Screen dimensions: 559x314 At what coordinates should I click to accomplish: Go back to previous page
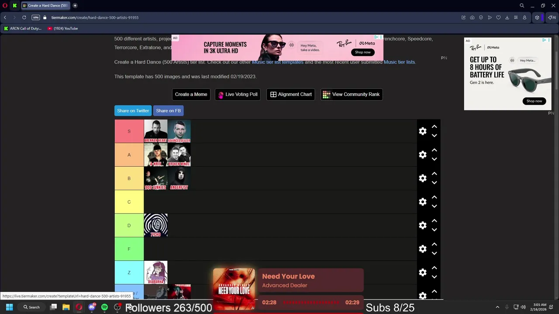5,17
